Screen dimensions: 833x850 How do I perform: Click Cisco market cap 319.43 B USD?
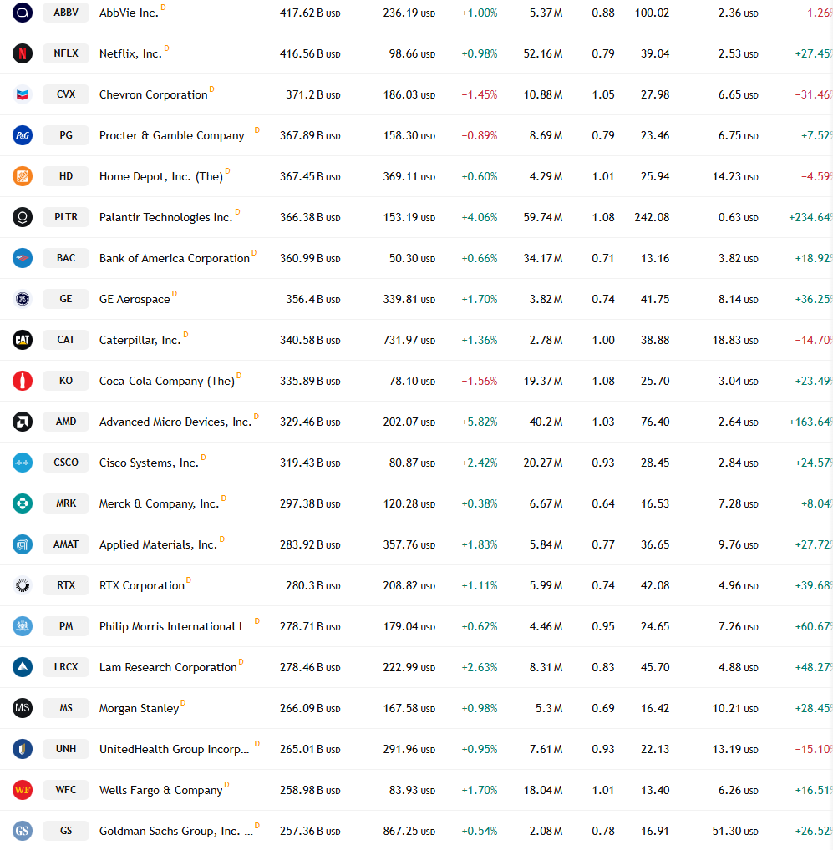(310, 463)
